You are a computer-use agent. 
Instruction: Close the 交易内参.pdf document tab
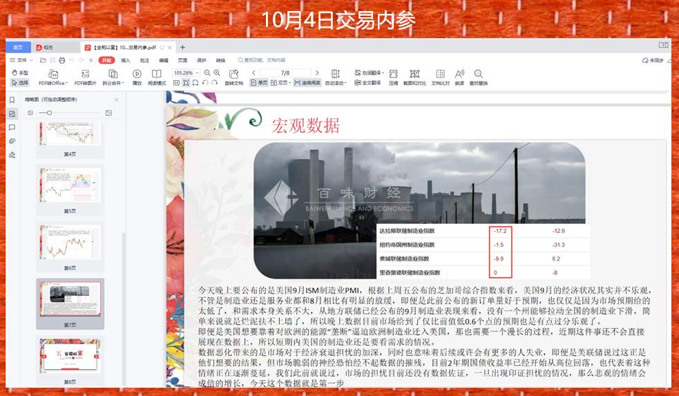[170, 48]
